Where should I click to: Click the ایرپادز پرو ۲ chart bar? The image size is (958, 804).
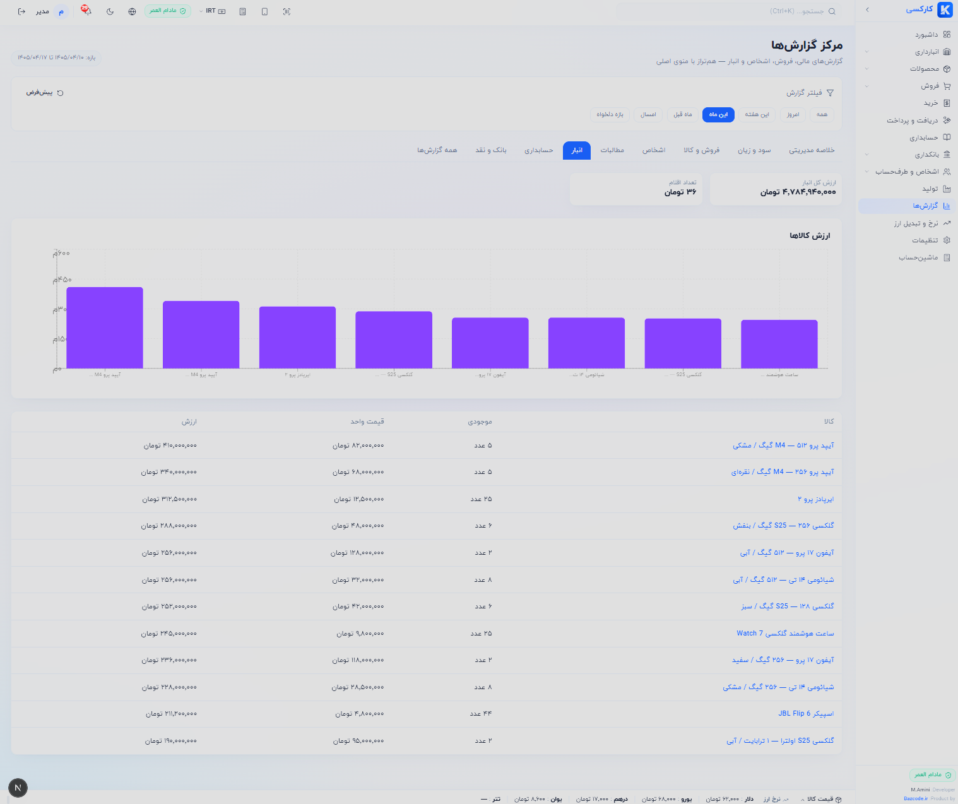(297, 337)
